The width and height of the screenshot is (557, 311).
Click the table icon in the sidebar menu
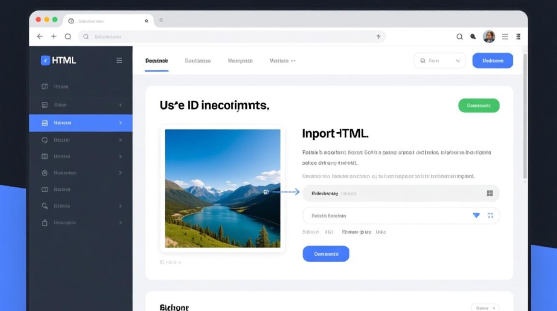click(45, 156)
